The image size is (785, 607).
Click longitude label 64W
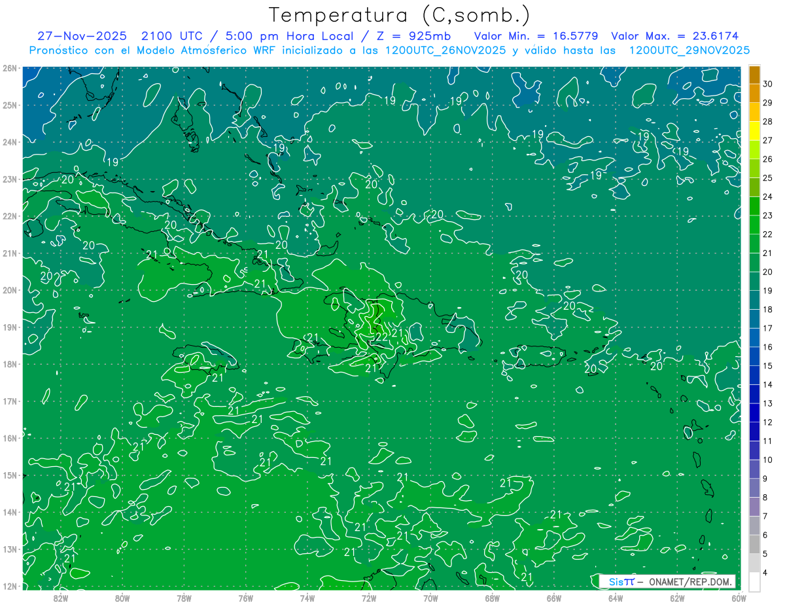(615, 598)
